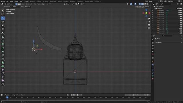Click the viewport zoom magnifier icon
Screen dimensions: 183x103
pyautogui.click(x=149, y=19)
